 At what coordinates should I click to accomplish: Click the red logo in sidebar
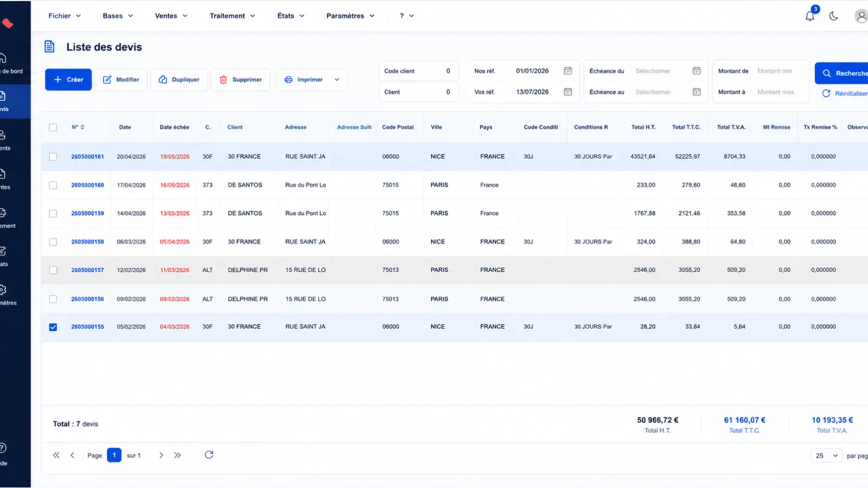(7, 23)
